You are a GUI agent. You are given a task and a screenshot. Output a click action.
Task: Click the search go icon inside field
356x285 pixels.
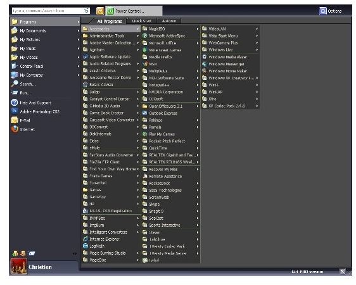pos(86,11)
